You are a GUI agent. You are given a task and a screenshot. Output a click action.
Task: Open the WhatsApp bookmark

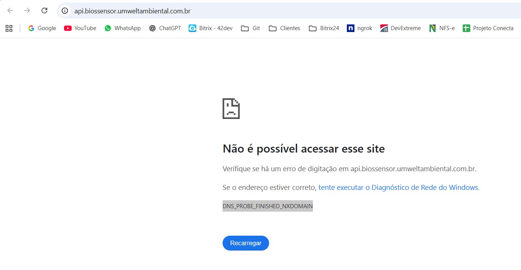pos(123,28)
